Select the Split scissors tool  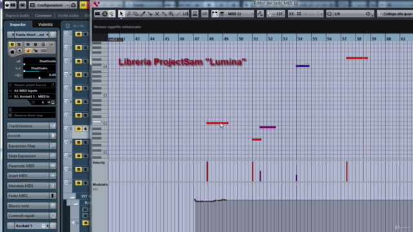[x=150, y=14]
